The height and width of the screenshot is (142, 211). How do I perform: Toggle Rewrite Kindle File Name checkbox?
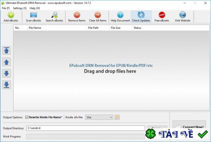coord(27,117)
